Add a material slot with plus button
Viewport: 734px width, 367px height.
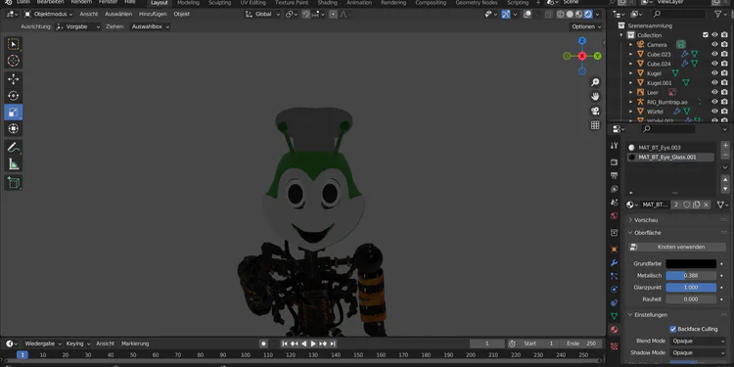[725, 146]
